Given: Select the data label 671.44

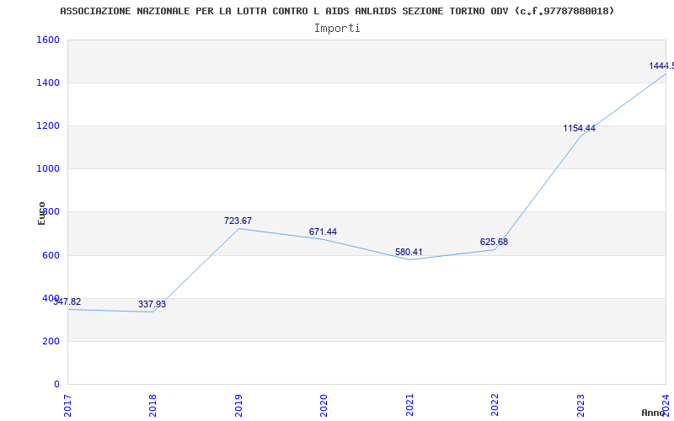Looking at the screenshot, I should [x=323, y=232].
